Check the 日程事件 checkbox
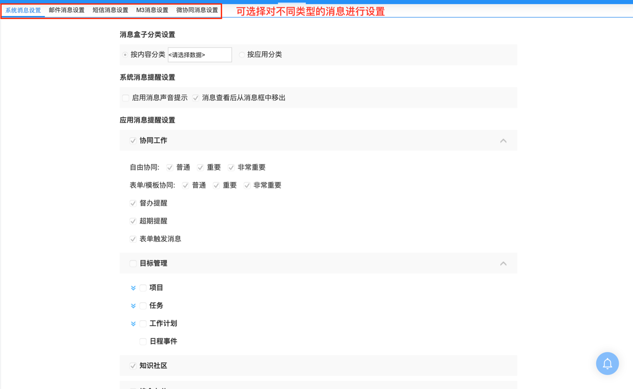 pos(143,341)
